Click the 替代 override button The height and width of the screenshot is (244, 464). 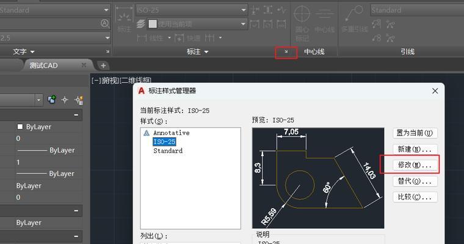415,181
